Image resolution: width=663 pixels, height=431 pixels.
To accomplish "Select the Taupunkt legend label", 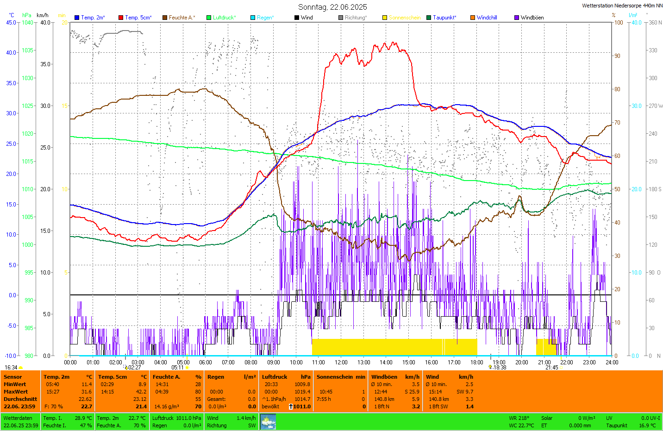I will point(444,18).
